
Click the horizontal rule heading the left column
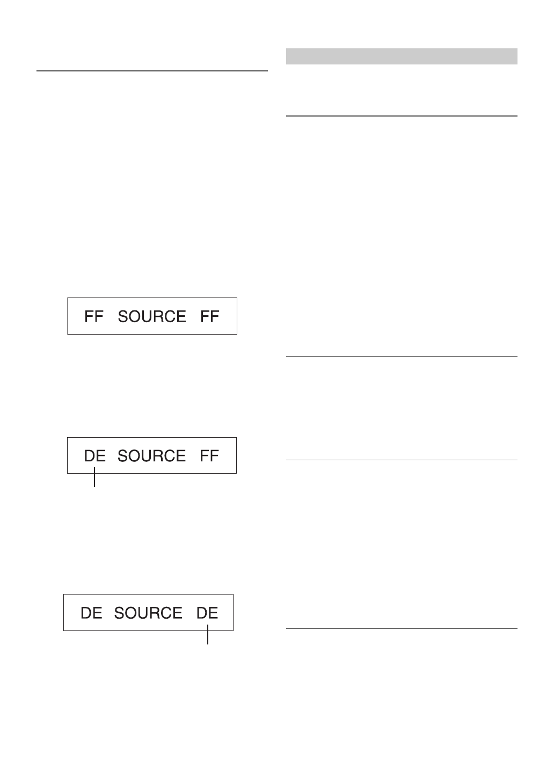pyautogui.click(x=152, y=70)
